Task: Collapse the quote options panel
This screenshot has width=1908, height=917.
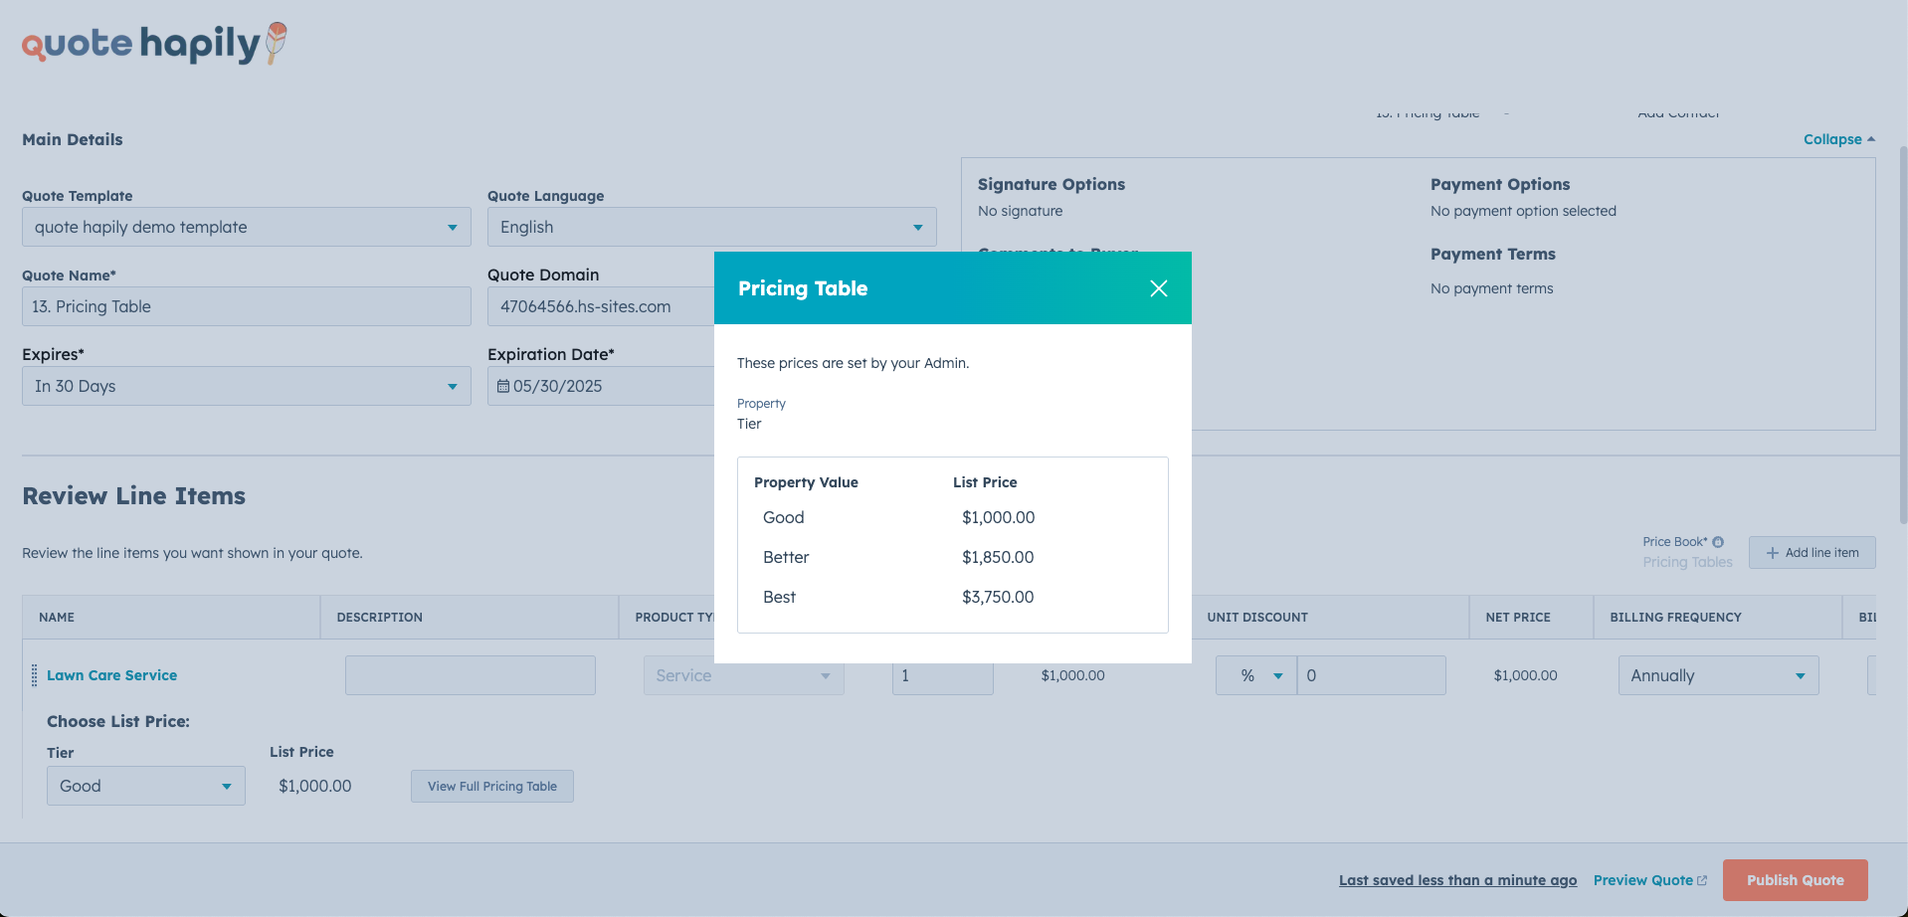Action: [x=1833, y=138]
